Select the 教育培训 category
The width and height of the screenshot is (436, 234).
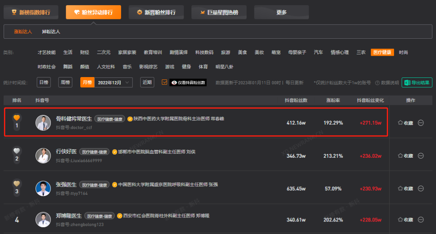click(x=153, y=52)
